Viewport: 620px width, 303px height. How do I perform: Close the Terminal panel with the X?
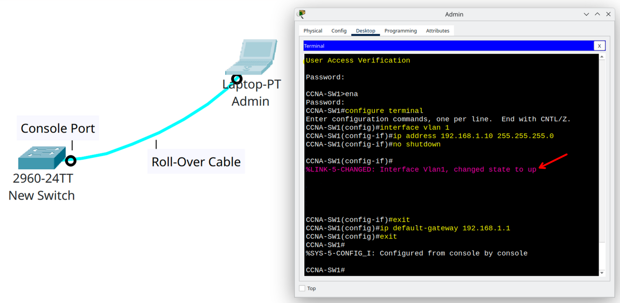(599, 46)
